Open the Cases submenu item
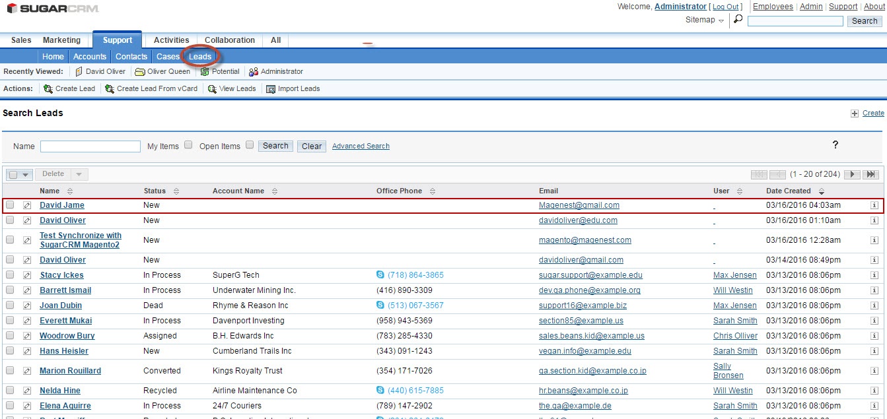The height and width of the screenshot is (419, 887). [x=168, y=57]
